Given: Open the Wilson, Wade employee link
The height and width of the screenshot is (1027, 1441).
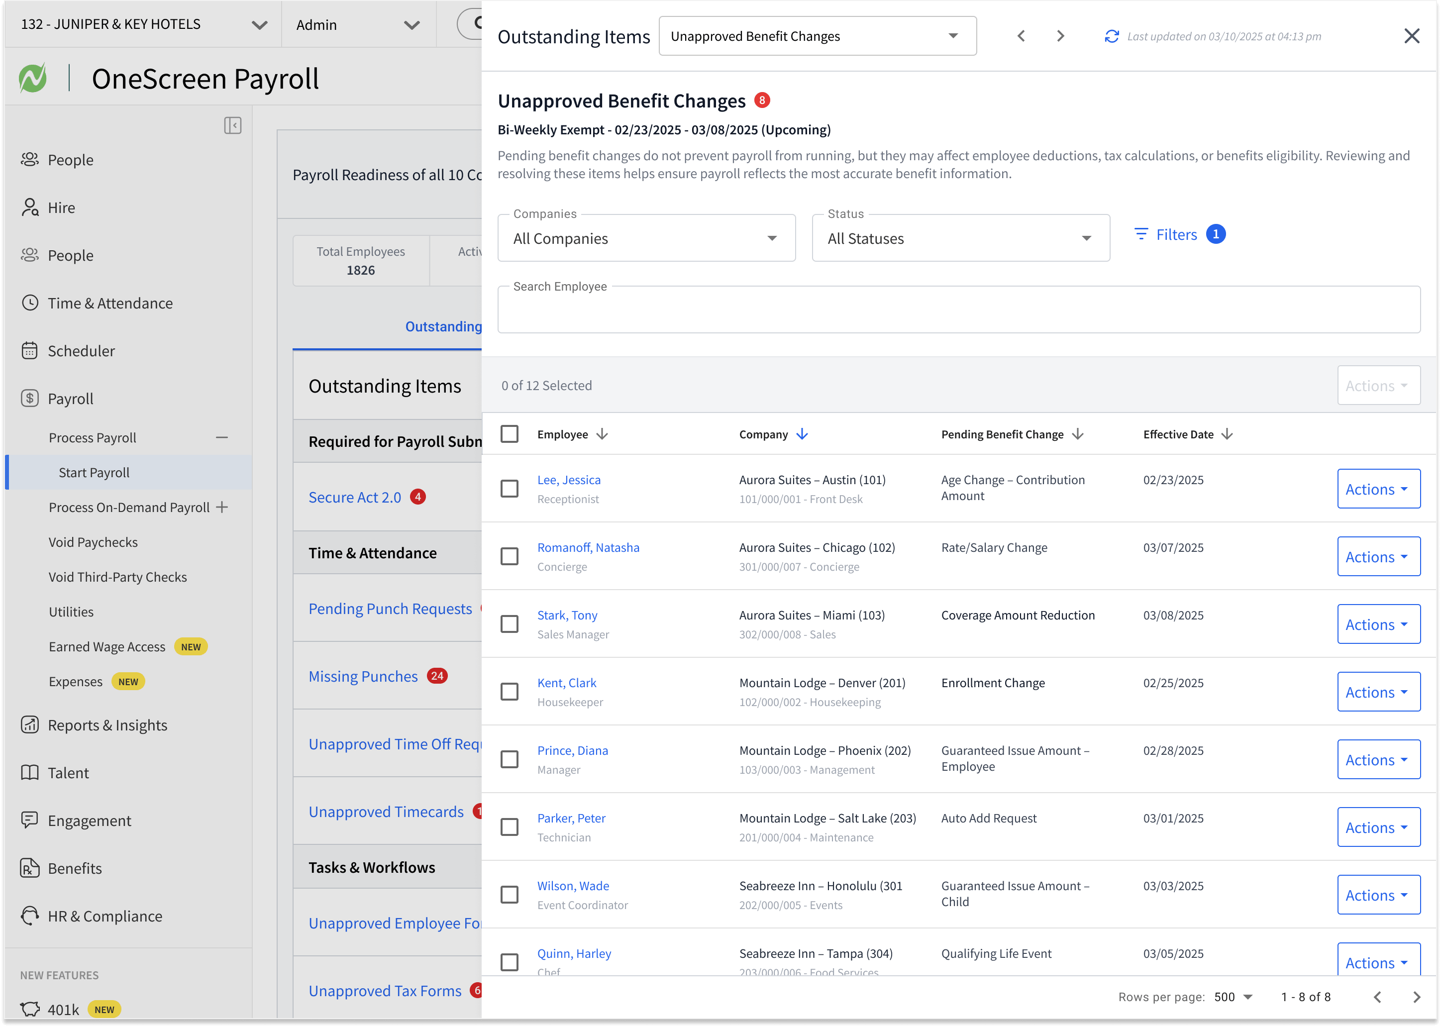Looking at the screenshot, I should pyautogui.click(x=573, y=886).
